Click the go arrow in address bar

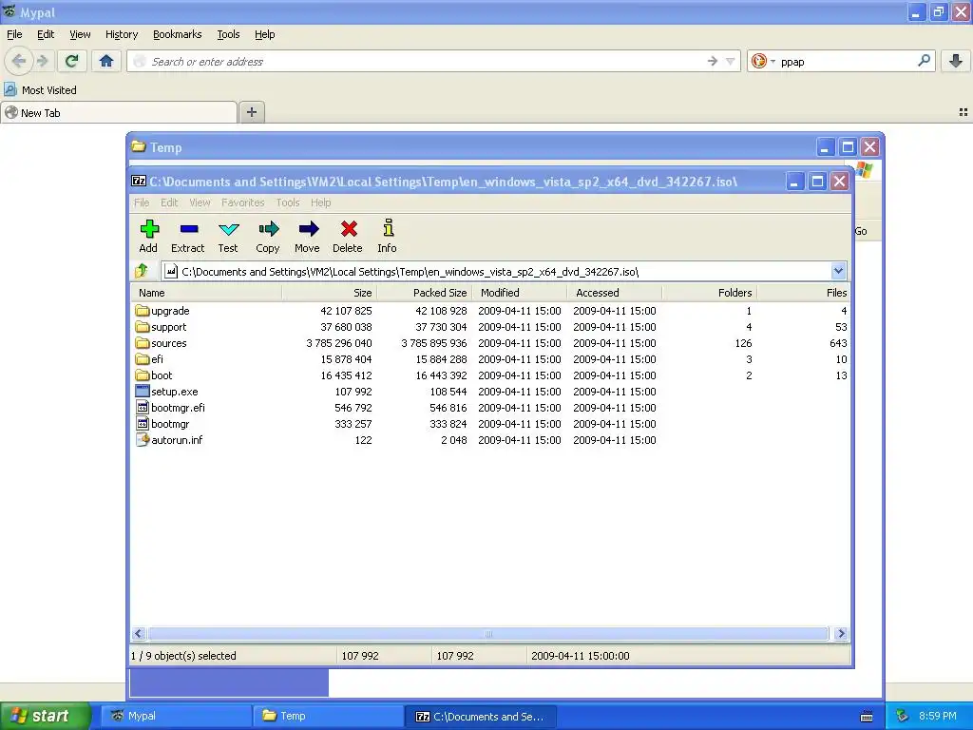[x=713, y=61]
